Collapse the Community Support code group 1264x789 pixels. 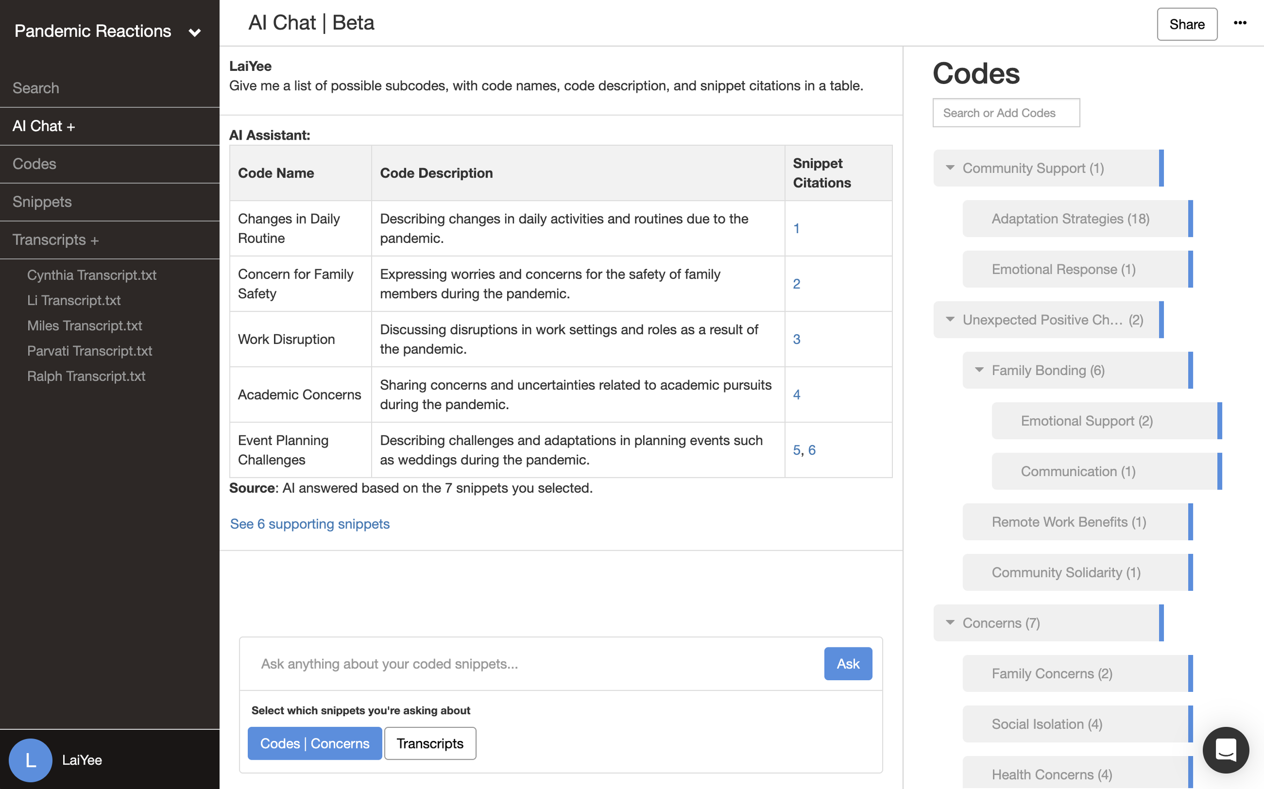point(950,167)
